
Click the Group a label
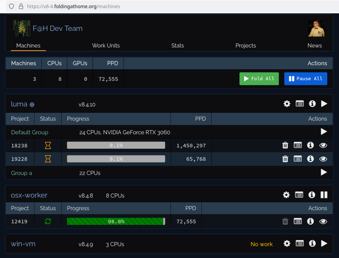(22, 173)
